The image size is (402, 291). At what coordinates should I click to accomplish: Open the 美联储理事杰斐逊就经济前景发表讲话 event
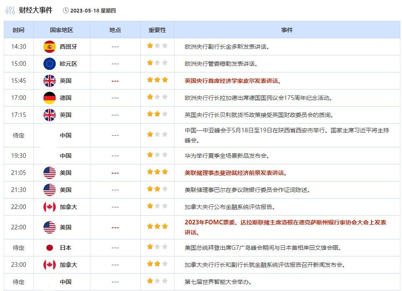(236, 173)
